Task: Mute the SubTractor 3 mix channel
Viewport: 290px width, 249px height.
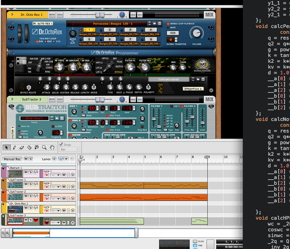Action: 52,99
